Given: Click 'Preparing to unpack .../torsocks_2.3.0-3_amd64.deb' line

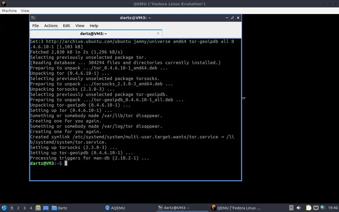Looking at the screenshot, I should pos(101,84).
